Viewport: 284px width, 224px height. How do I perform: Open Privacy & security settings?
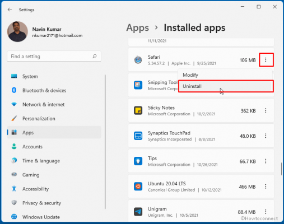(54, 203)
